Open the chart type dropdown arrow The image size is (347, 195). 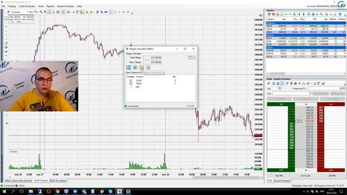[x=33, y=12]
